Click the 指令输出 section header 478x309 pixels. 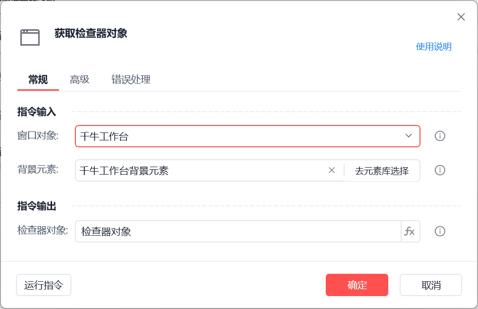point(37,206)
